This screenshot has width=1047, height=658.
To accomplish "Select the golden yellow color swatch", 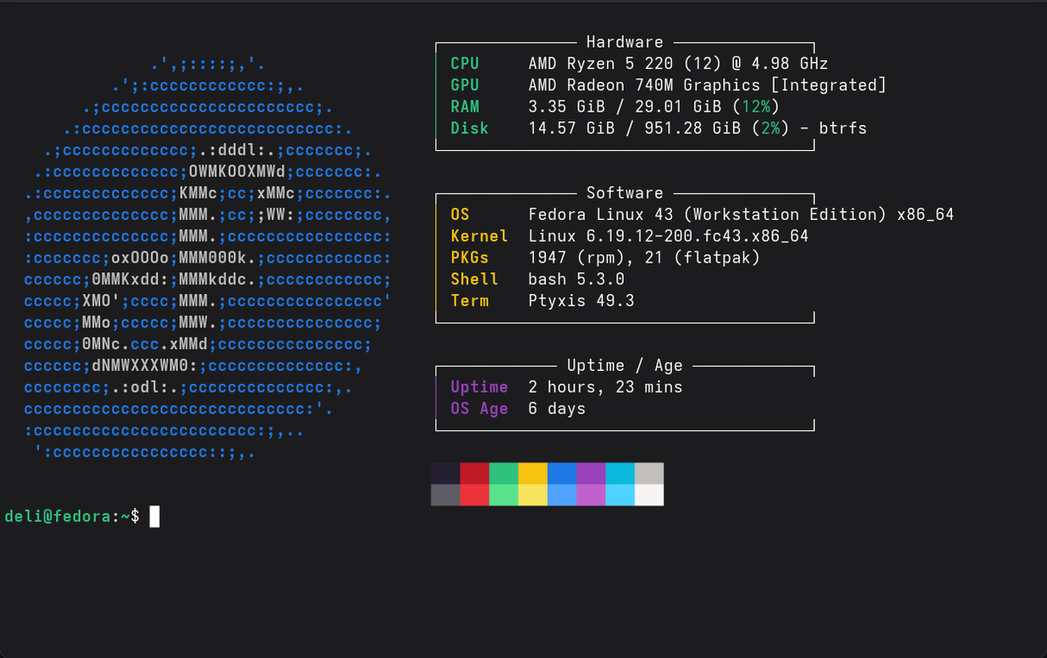I will tap(532, 473).
